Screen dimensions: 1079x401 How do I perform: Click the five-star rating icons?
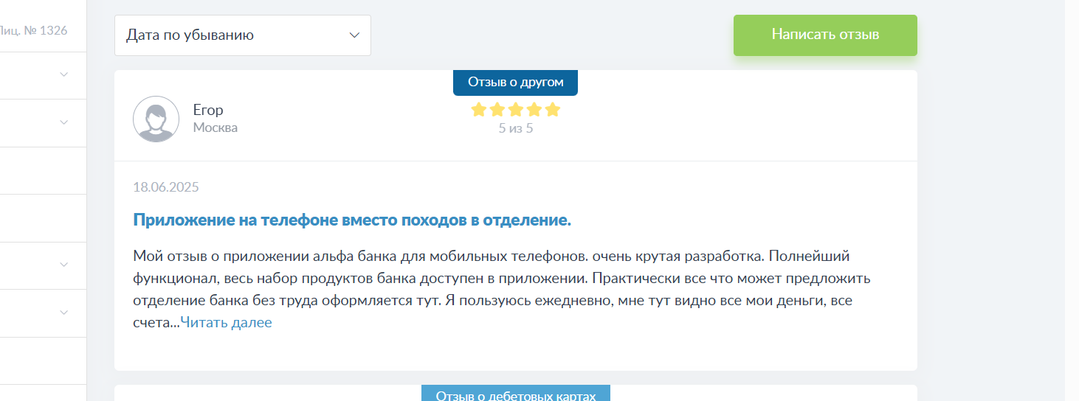(515, 110)
